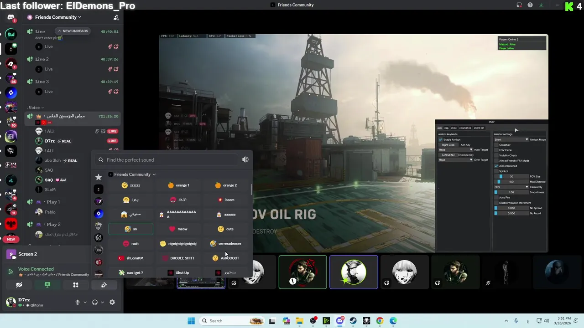584x328 pixels.
Task: Stop screen sharing with green monitor icon
Action: pos(47,285)
